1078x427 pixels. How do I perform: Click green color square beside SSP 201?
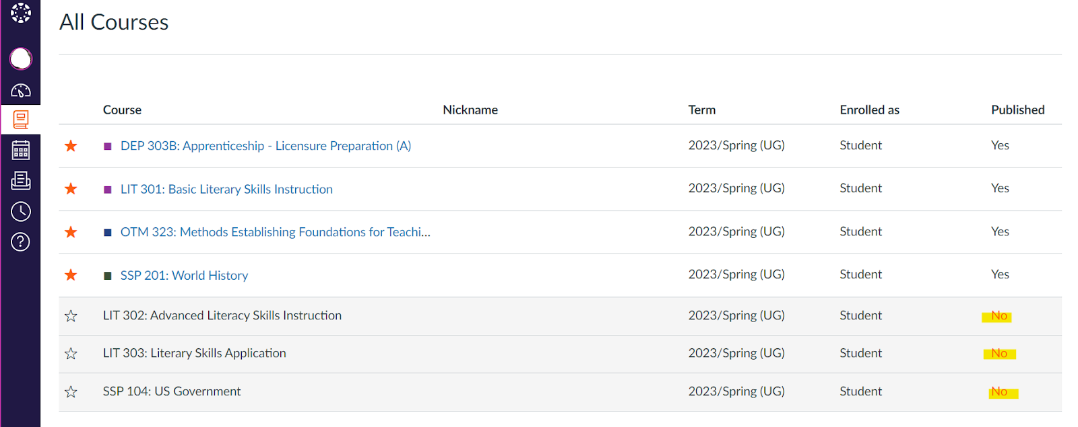pos(108,276)
